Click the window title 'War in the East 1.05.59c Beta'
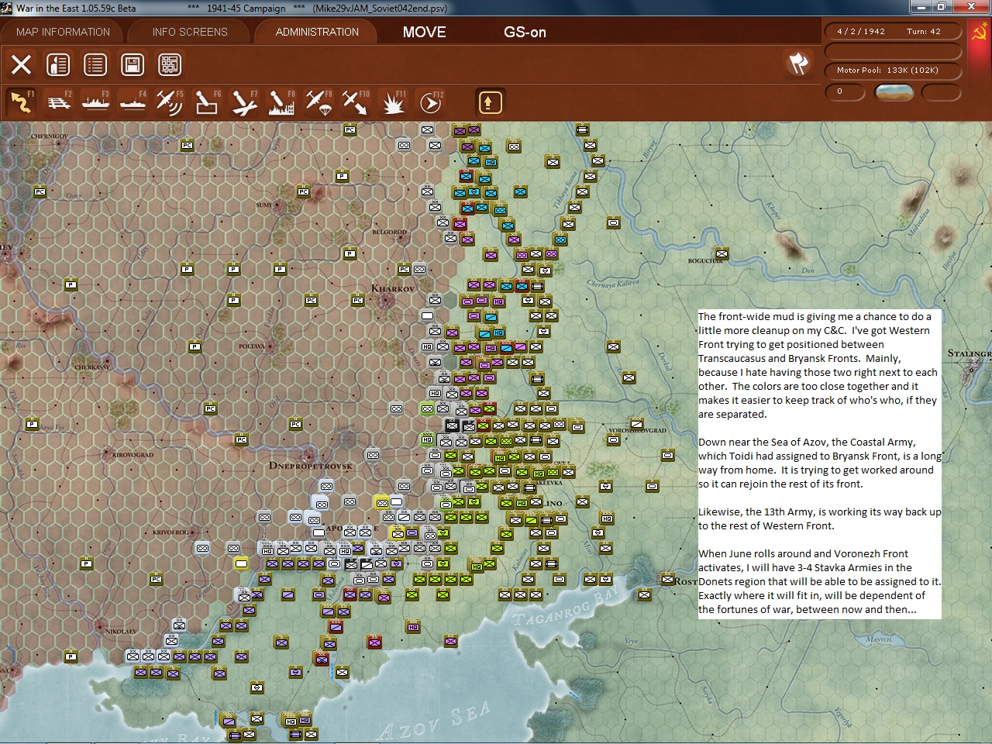The image size is (992, 744). click(x=76, y=9)
